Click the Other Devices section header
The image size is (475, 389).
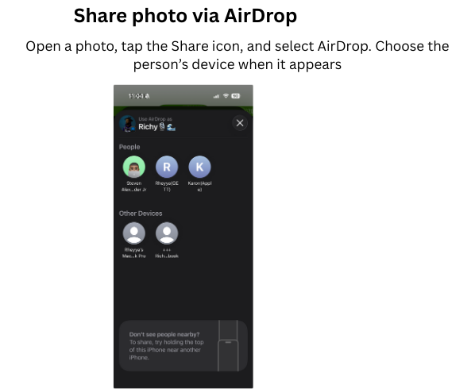pyautogui.click(x=141, y=214)
